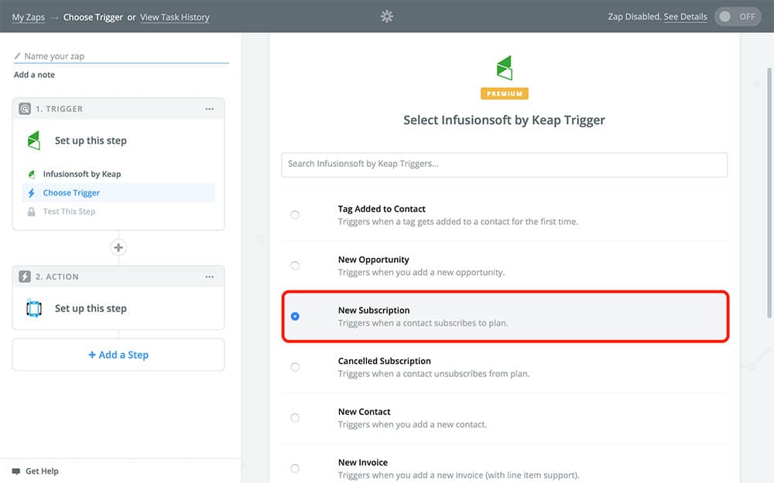The width and height of the screenshot is (774, 483).
Task: Open the Action step three-dot menu
Action: pyautogui.click(x=210, y=277)
